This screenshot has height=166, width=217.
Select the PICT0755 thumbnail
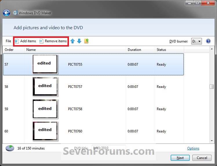coord(45,64)
